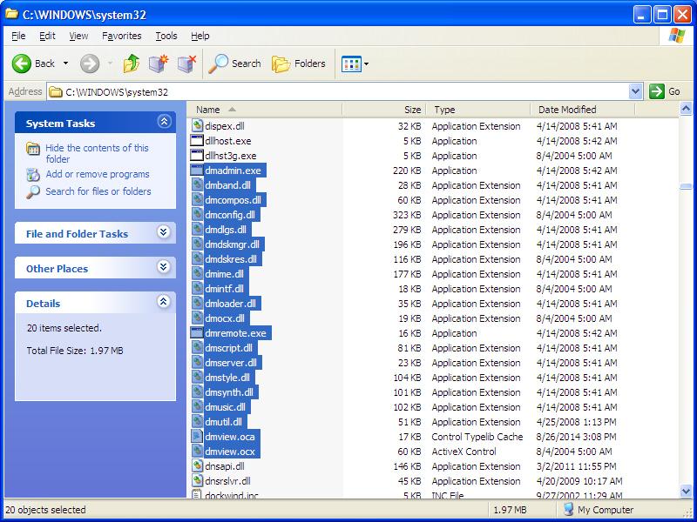Expand the Other Places panel

163,268
